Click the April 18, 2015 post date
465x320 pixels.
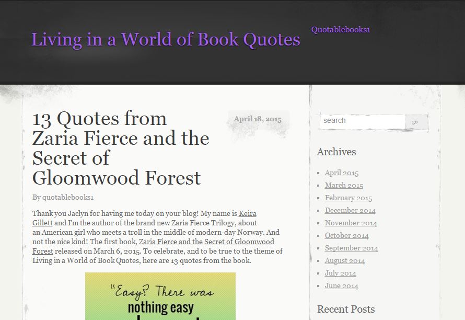(258, 119)
